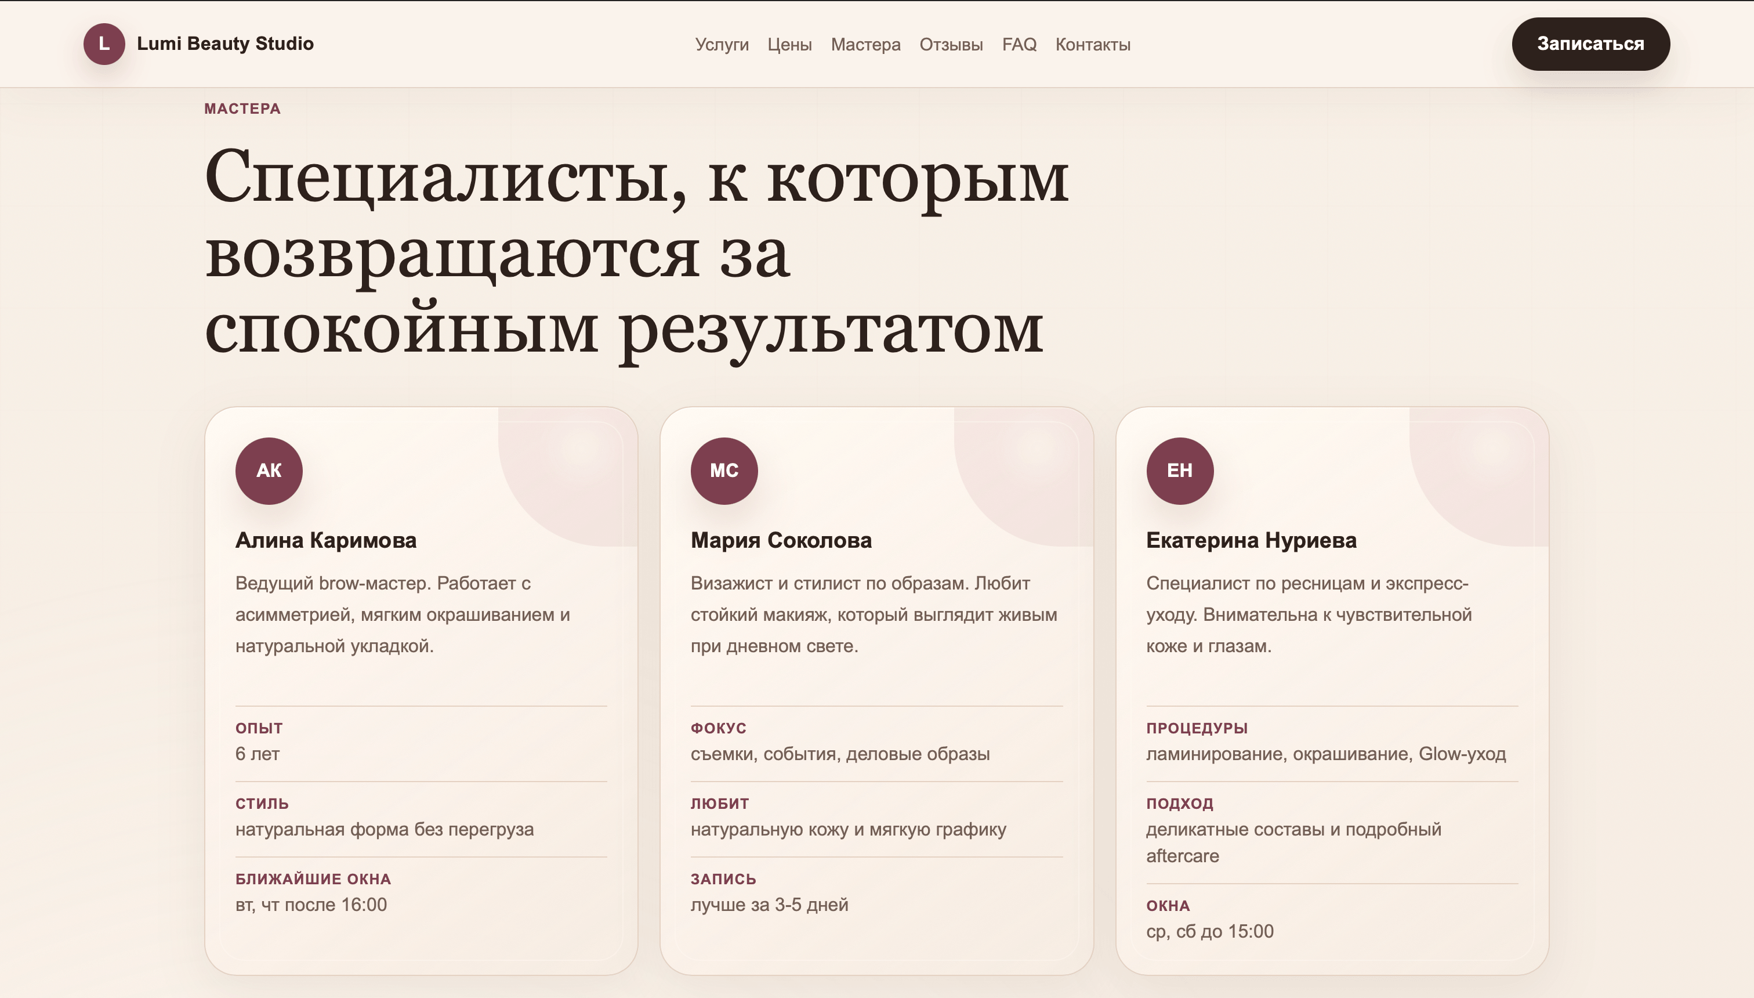Click the СТИЛЬ label
Viewport: 1754px width, 998px height.
(262, 804)
